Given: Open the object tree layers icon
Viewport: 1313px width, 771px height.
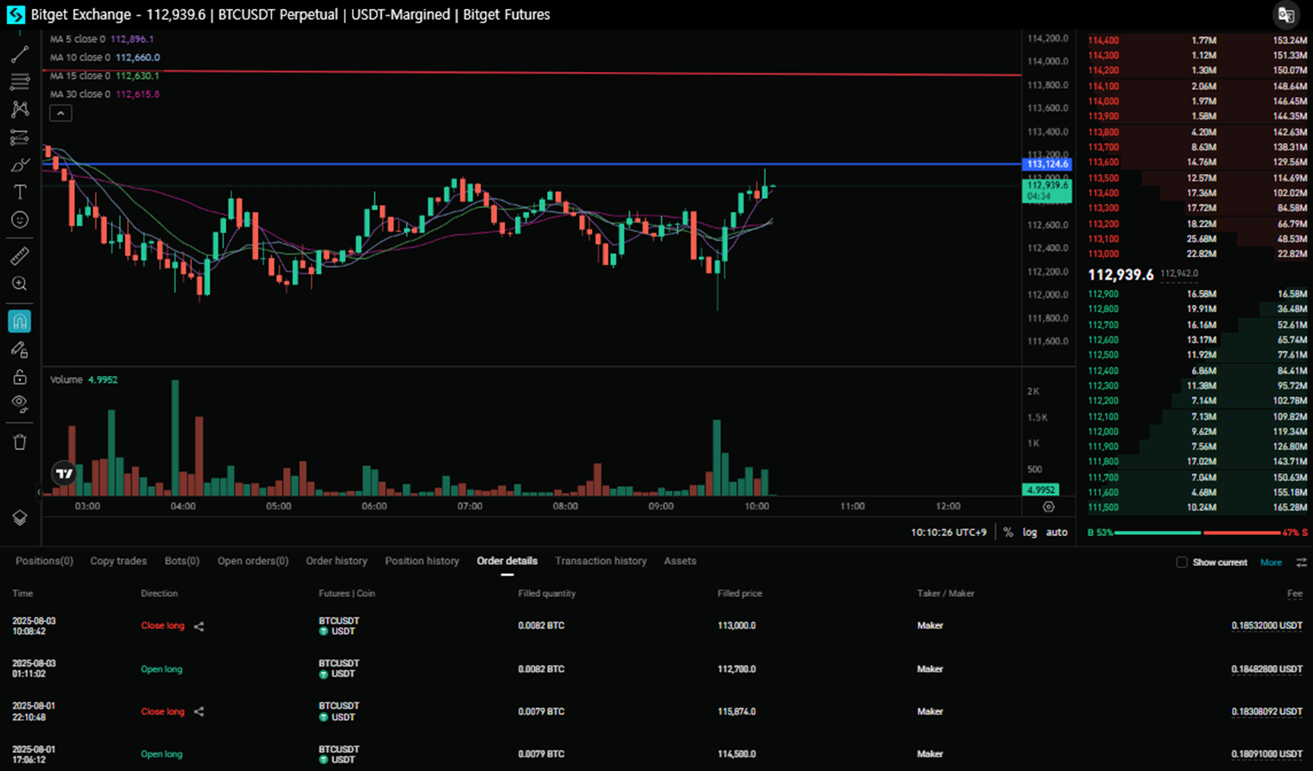Looking at the screenshot, I should click(20, 518).
